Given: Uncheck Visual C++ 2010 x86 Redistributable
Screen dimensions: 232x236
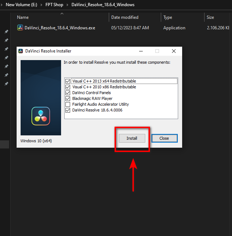Looking at the screenshot, I should 68,87.
